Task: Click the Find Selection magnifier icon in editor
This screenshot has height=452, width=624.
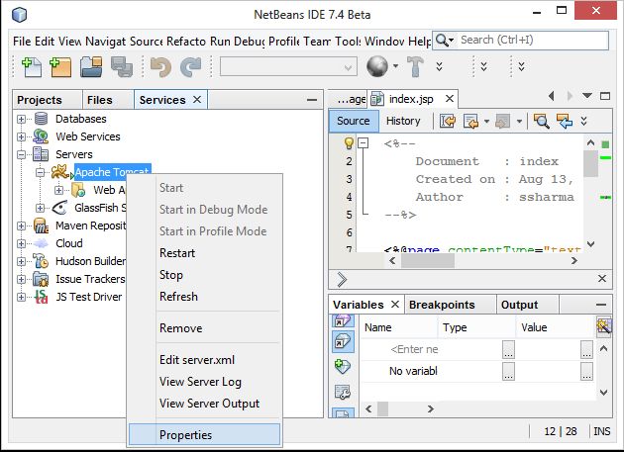Action: click(x=542, y=121)
